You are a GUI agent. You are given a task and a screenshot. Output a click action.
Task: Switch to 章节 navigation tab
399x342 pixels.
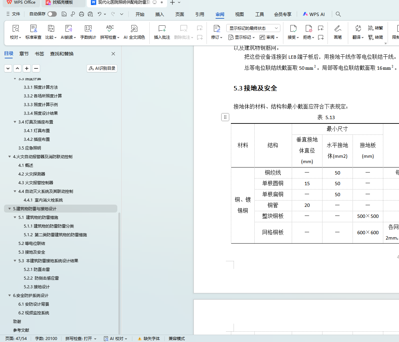(x=24, y=54)
